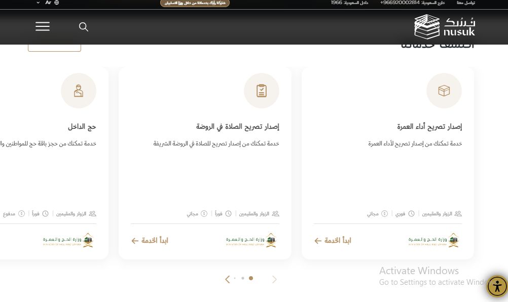Open the hamburger navigation menu

click(x=43, y=26)
